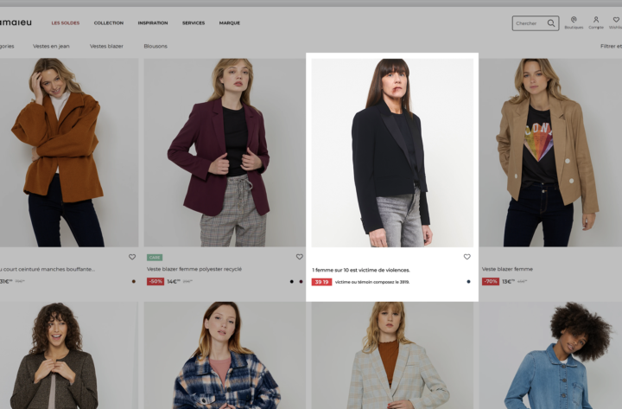Click the -70% discount badge

tap(491, 282)
